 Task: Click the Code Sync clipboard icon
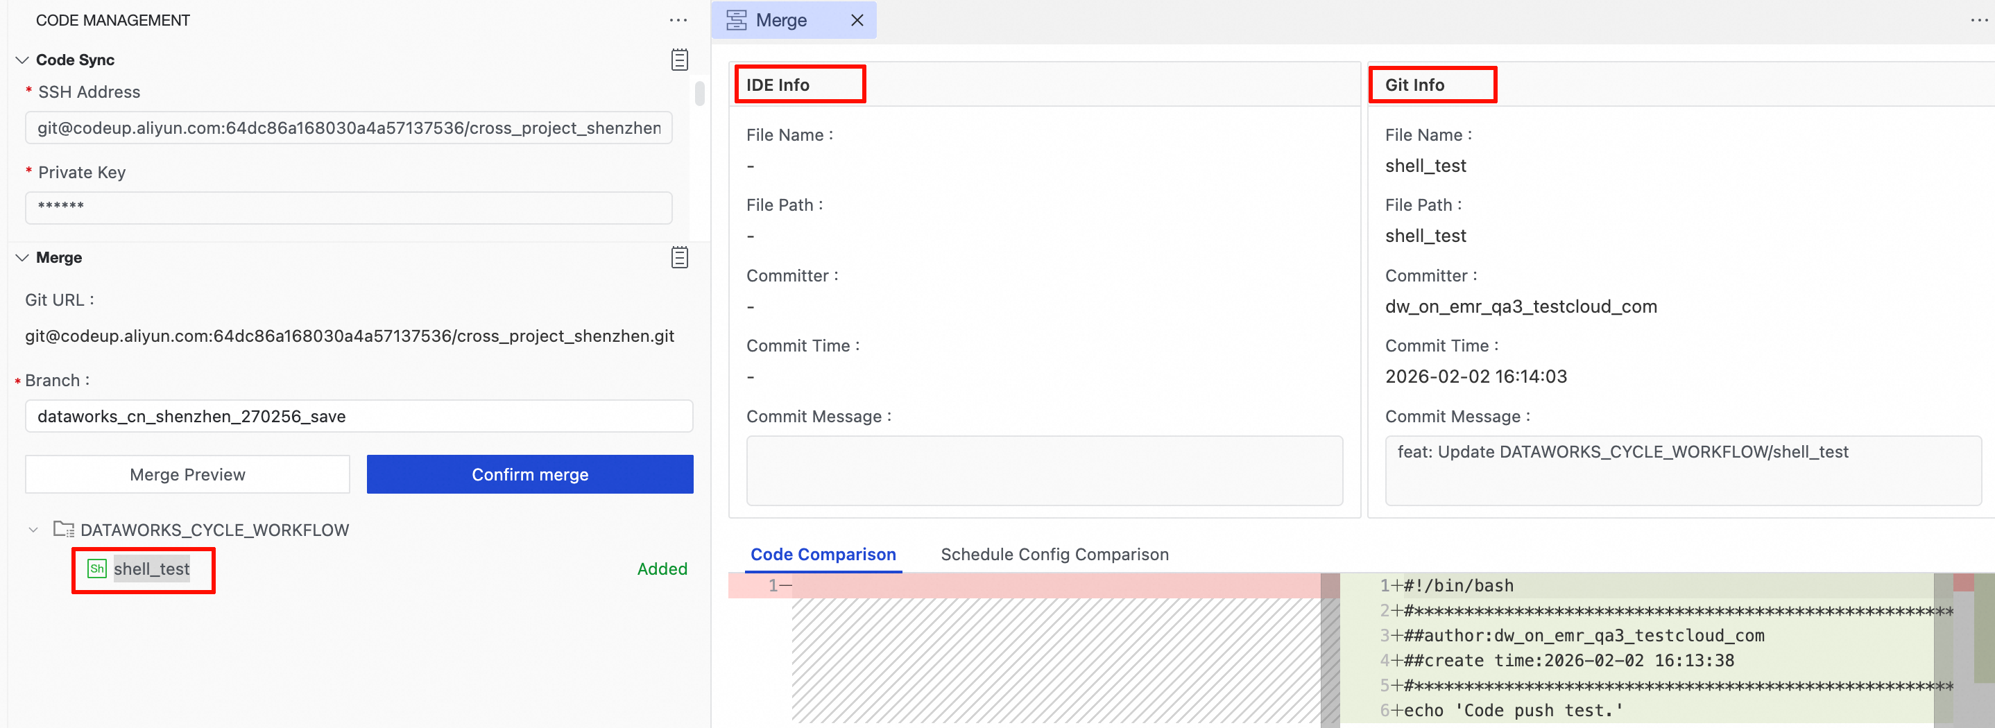679,60
